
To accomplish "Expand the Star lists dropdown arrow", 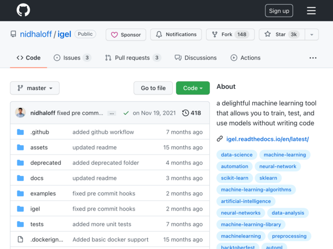I will click(312, 35).
